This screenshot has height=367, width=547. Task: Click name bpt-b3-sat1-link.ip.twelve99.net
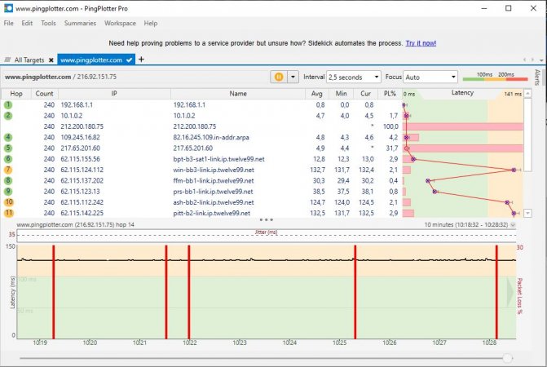(x=218, y=159)
